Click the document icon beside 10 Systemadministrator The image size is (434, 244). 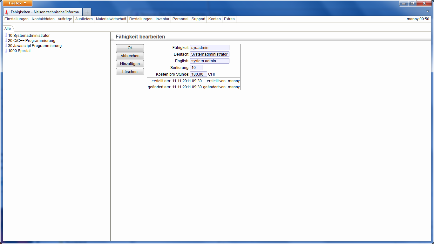[x=6, y=36]
